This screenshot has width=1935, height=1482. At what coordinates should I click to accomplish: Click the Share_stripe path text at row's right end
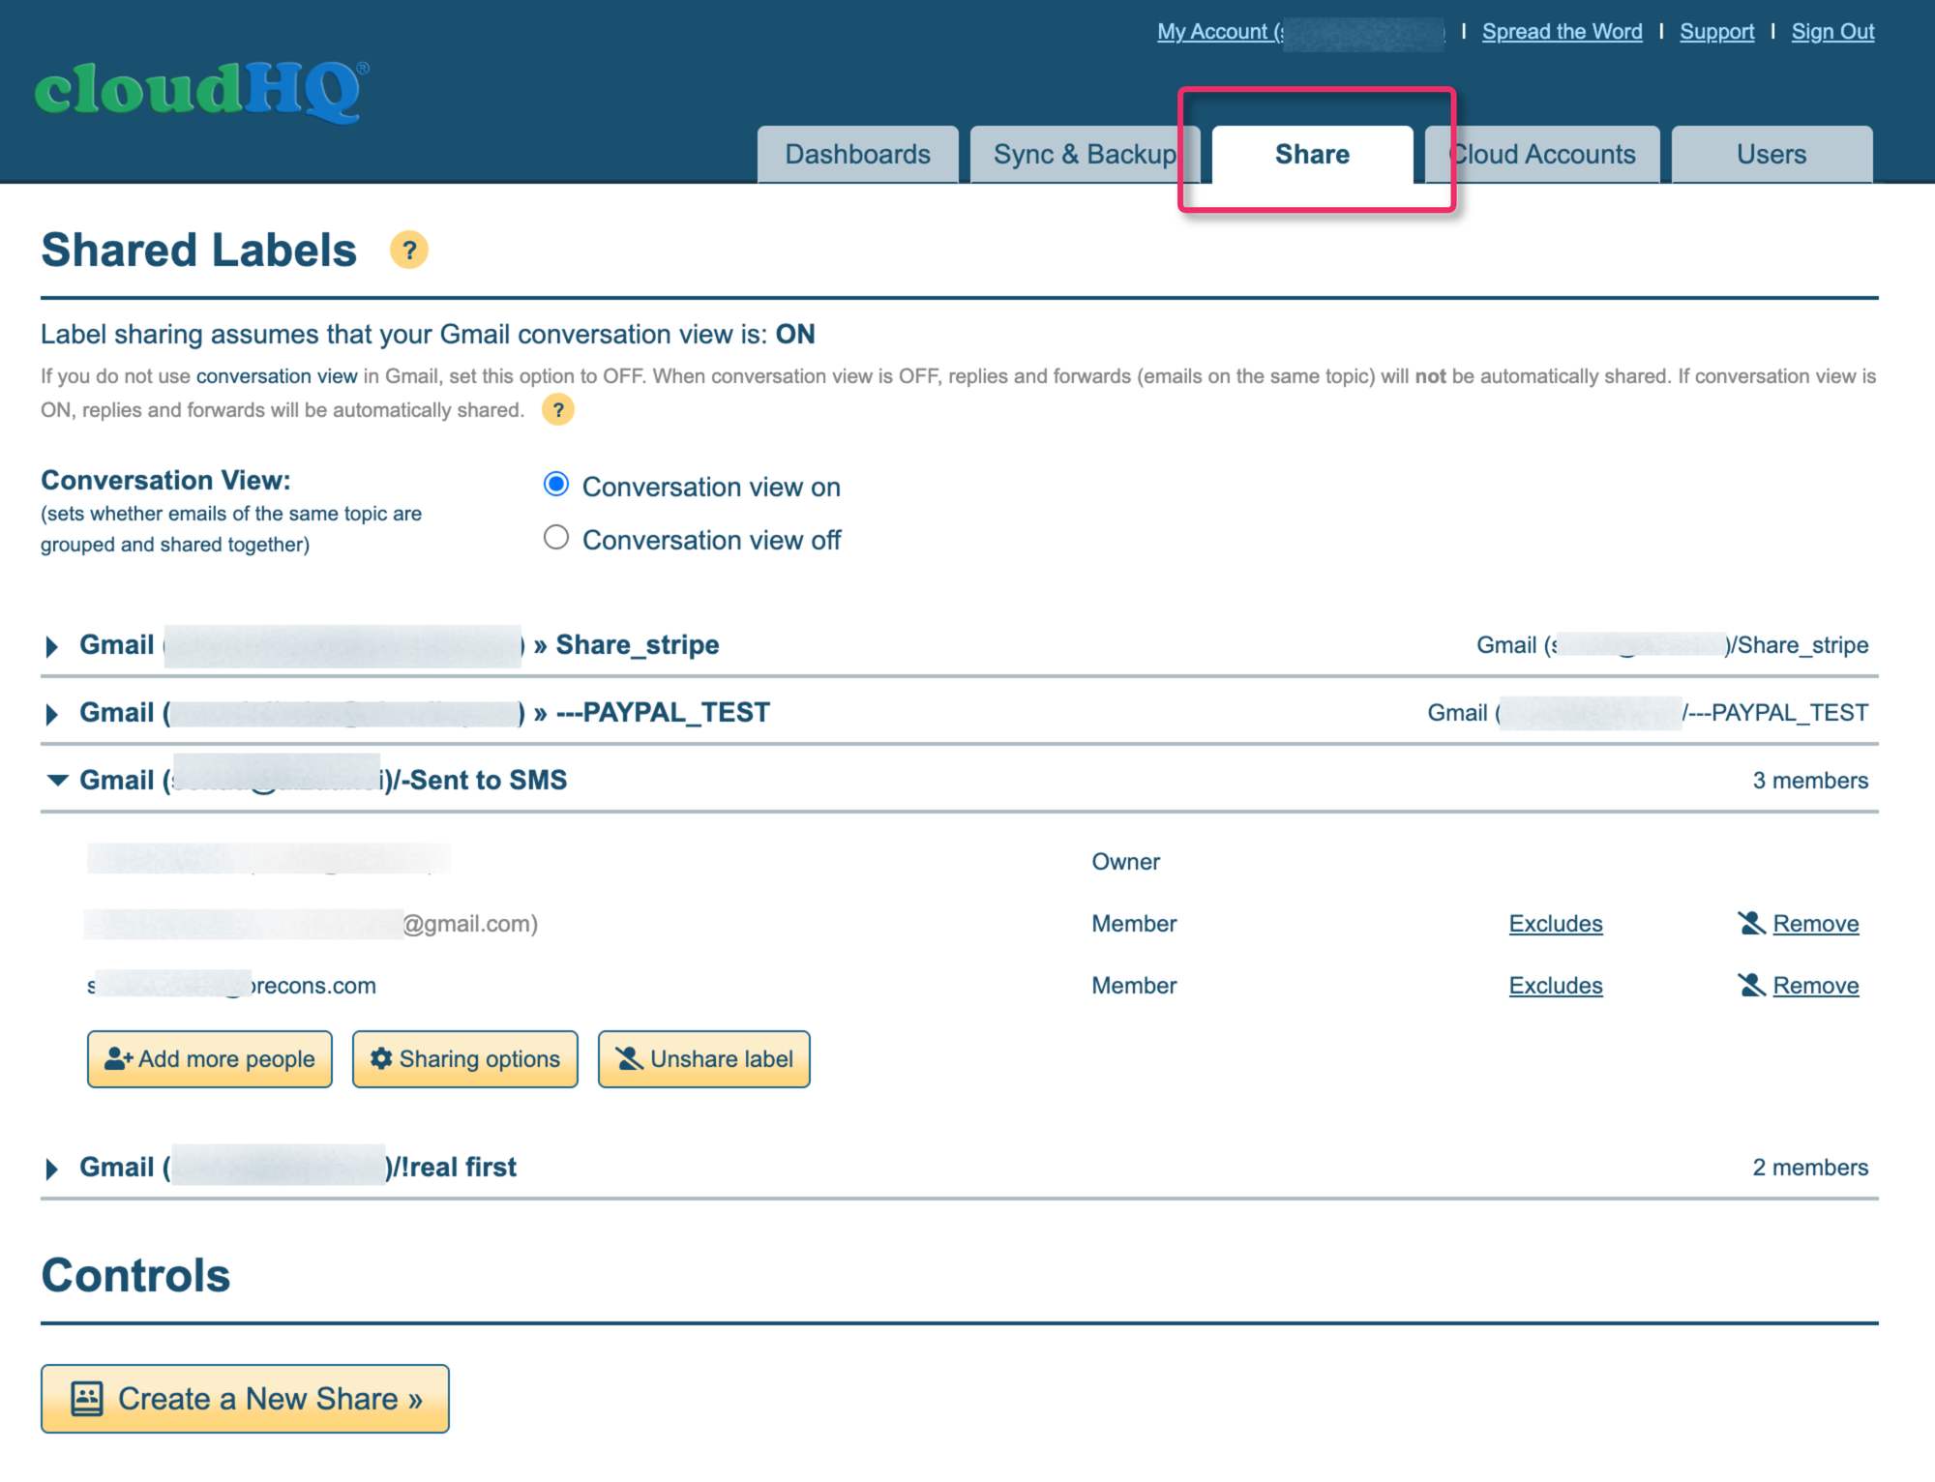tap(1672, 645)
